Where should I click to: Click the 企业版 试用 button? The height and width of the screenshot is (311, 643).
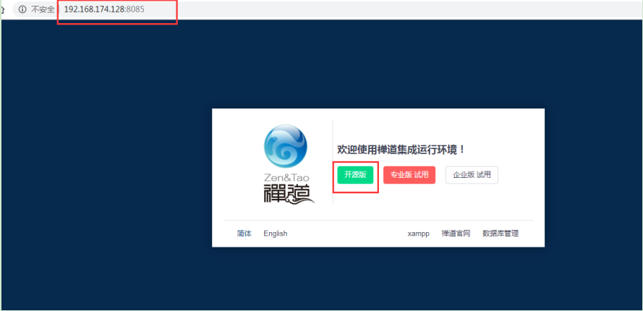[472, 175]
